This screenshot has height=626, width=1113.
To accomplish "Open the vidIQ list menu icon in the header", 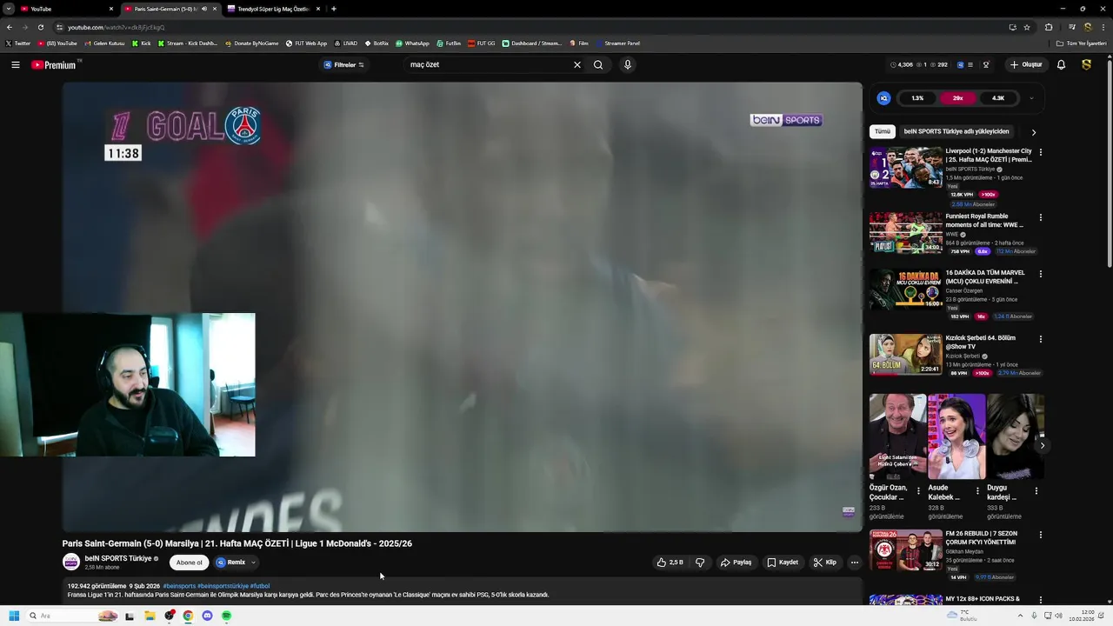I will coord(972,64).
